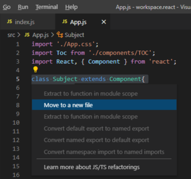
Task: Open the Run menu
Action: 23,7
